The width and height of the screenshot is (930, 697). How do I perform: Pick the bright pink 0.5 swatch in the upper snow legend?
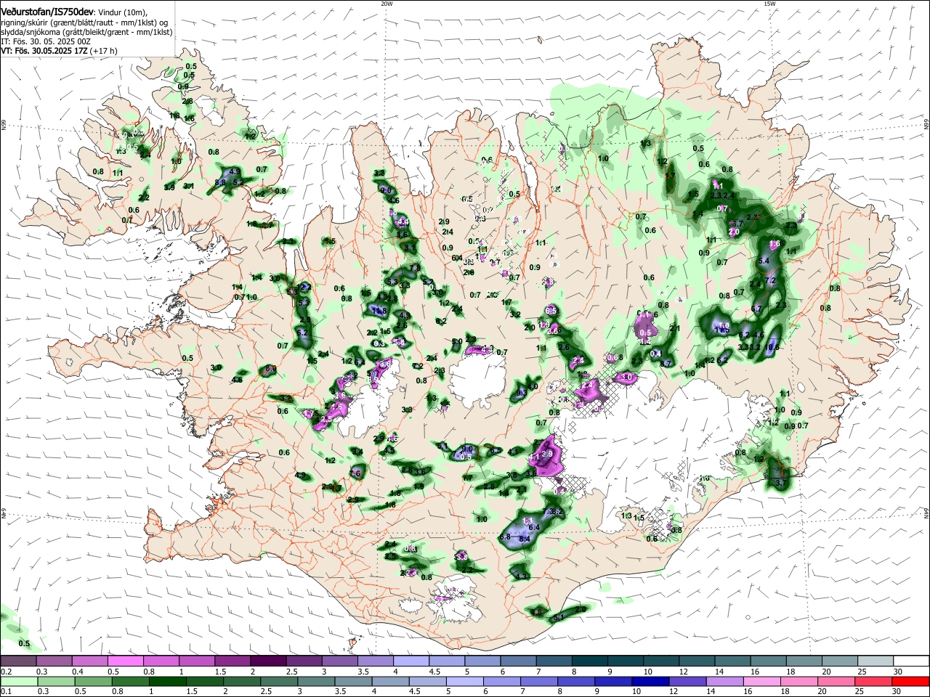126,661
